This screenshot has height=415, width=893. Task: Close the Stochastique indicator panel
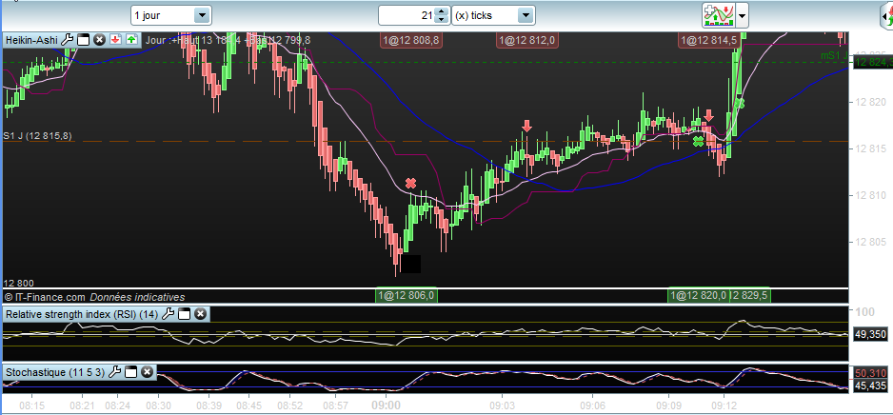coord(147,372)
